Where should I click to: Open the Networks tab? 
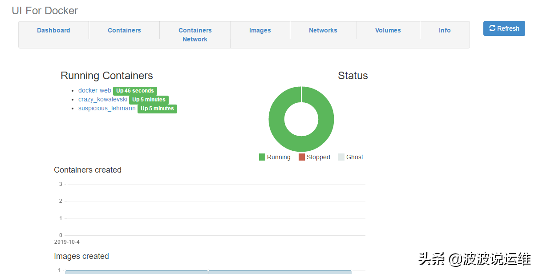click(323, 30)
